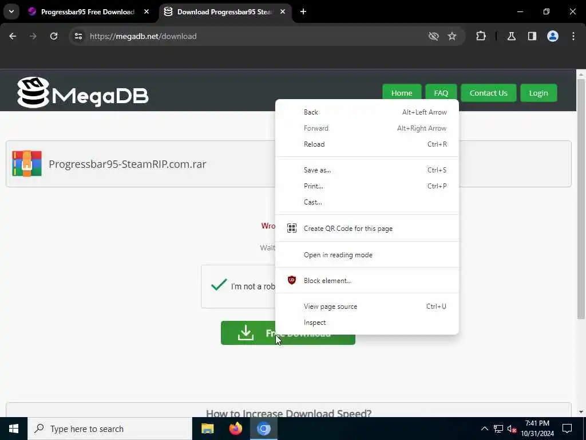This screenshot has height=440, width=586.
Task: Select Cast... in context menu
Action: [367, 202]
